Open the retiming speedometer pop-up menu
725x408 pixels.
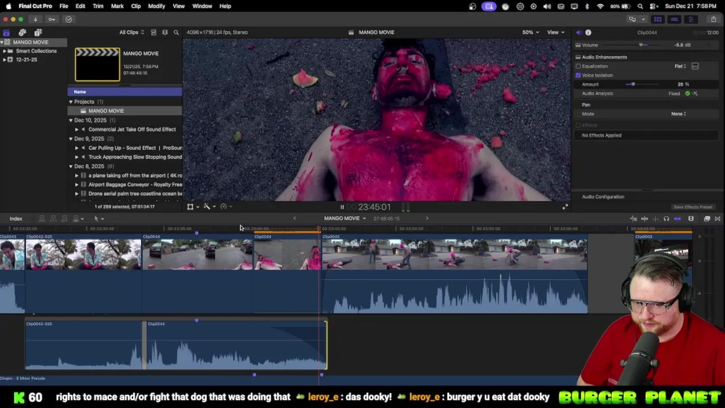click(x=225, y=207)
